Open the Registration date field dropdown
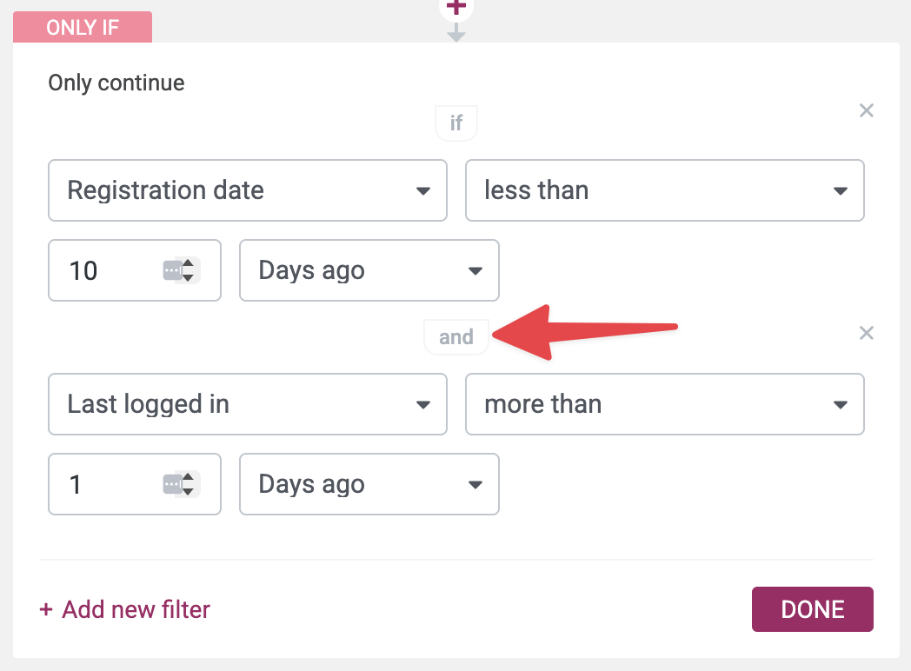 pos(248,190)
